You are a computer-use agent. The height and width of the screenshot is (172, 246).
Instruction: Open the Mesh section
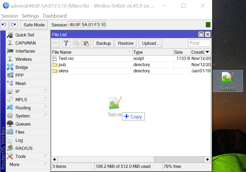(x=28, y=84)
